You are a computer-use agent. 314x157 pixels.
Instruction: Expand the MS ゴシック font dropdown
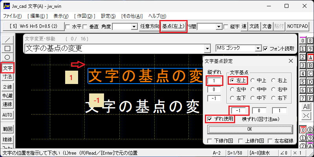click(259, 48)
